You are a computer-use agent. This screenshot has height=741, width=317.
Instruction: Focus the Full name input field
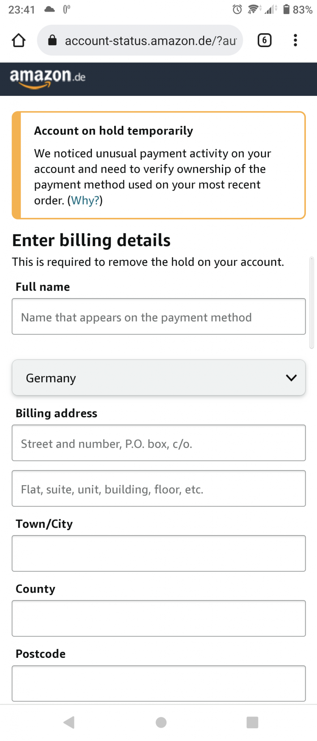pos(159,317)
